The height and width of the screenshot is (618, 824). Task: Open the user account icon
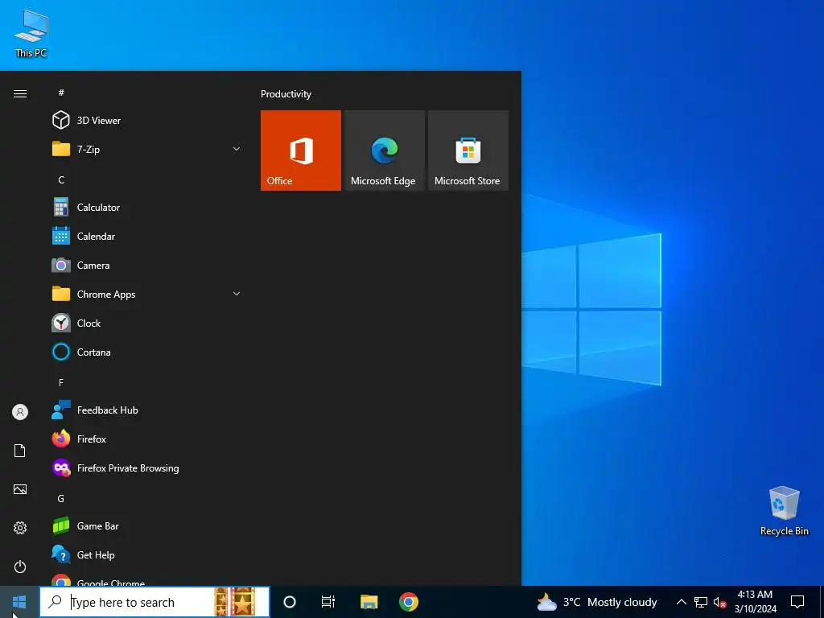20,412
